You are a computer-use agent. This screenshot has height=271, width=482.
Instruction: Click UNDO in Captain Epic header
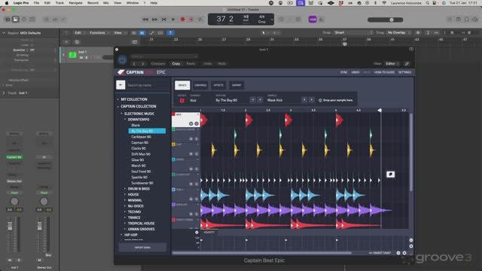[x=355, y=72]
